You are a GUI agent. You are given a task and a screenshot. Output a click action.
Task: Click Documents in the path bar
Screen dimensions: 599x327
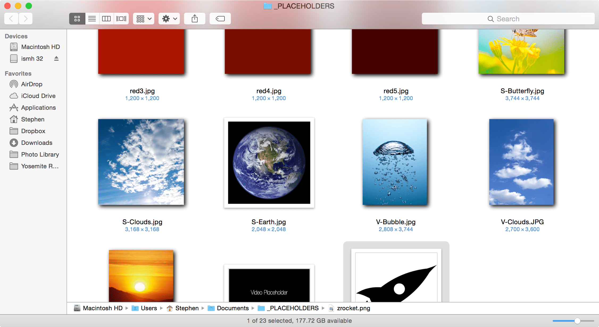[x=232, y=308]
